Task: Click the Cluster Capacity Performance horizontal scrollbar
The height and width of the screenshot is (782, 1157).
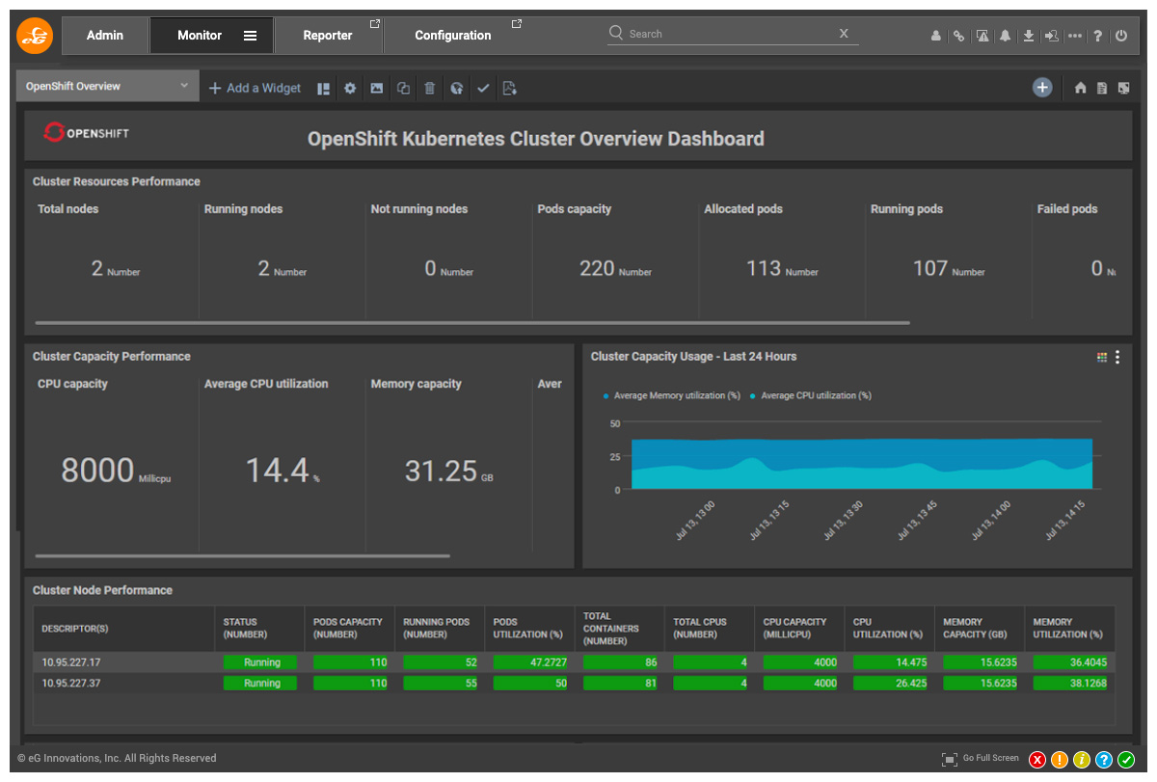Action: click(x=242, y=555)
